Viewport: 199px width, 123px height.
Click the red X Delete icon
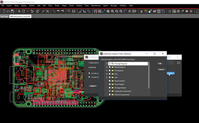click(28, 11)
